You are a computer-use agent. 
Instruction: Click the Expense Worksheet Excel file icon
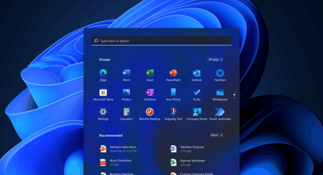(x=173, y=162)
